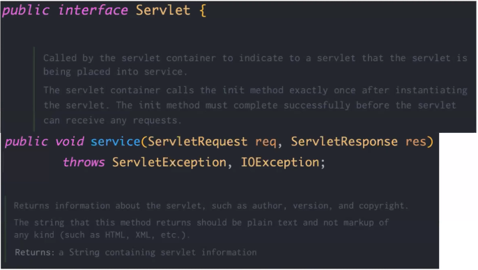This screenshot has width=478, height=270.
Task: Click the 'Returns information about the servlet' doc line
Action: pyautogui.click(x=210, y=206)
